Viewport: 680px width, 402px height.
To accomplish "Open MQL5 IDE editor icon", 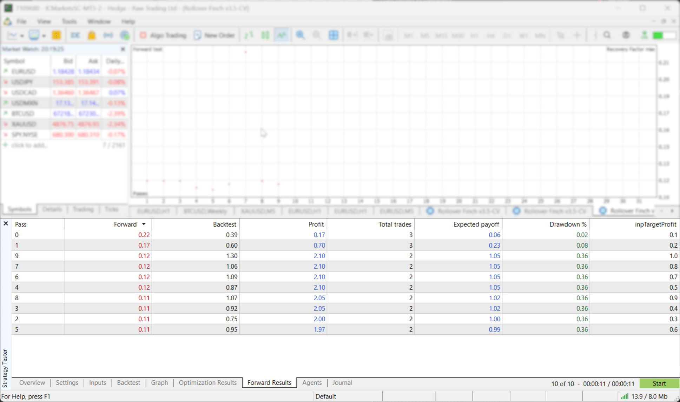I will pyautogui.click(x=75, y=35).
